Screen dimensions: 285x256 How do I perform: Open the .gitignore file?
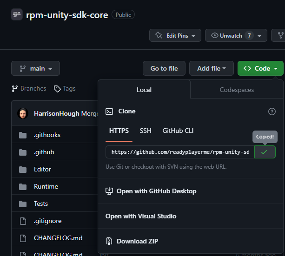click(x=47, y=221)
